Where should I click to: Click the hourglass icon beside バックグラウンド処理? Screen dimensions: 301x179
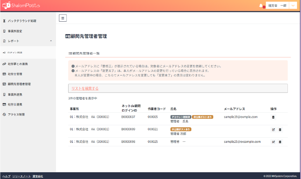pyautogui.click(x=4, y=21)
